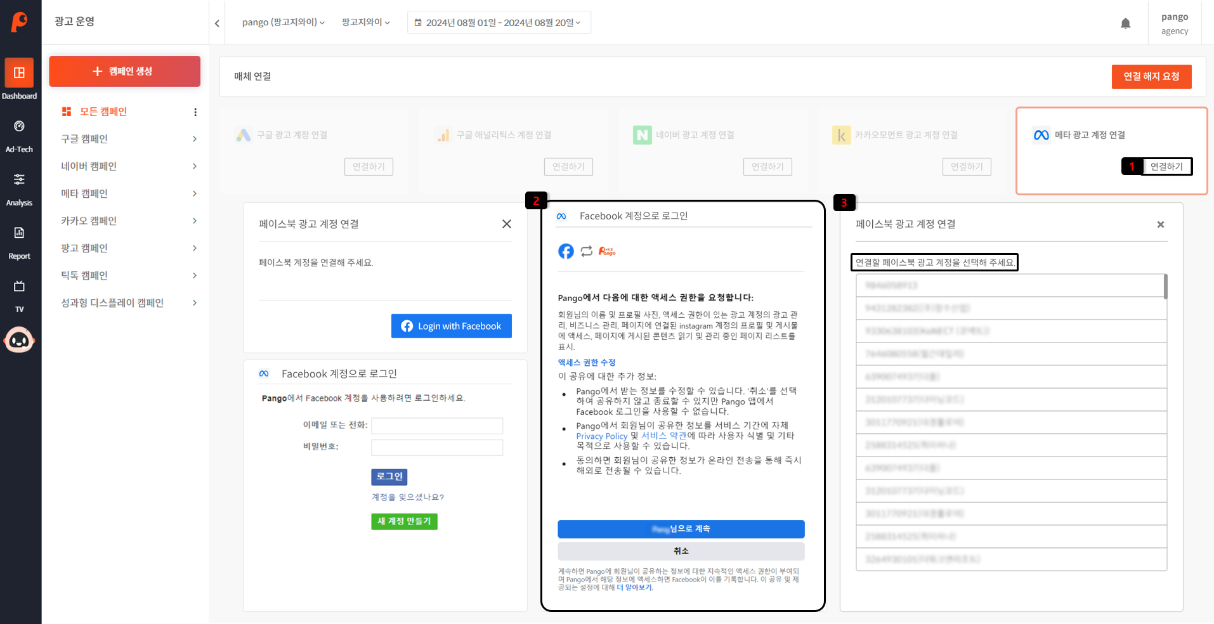Image resolution: width=1214 pixels, height=624 pixels.
Task: Open the Dashboard sidebar icon
Action: click(19, 73)
